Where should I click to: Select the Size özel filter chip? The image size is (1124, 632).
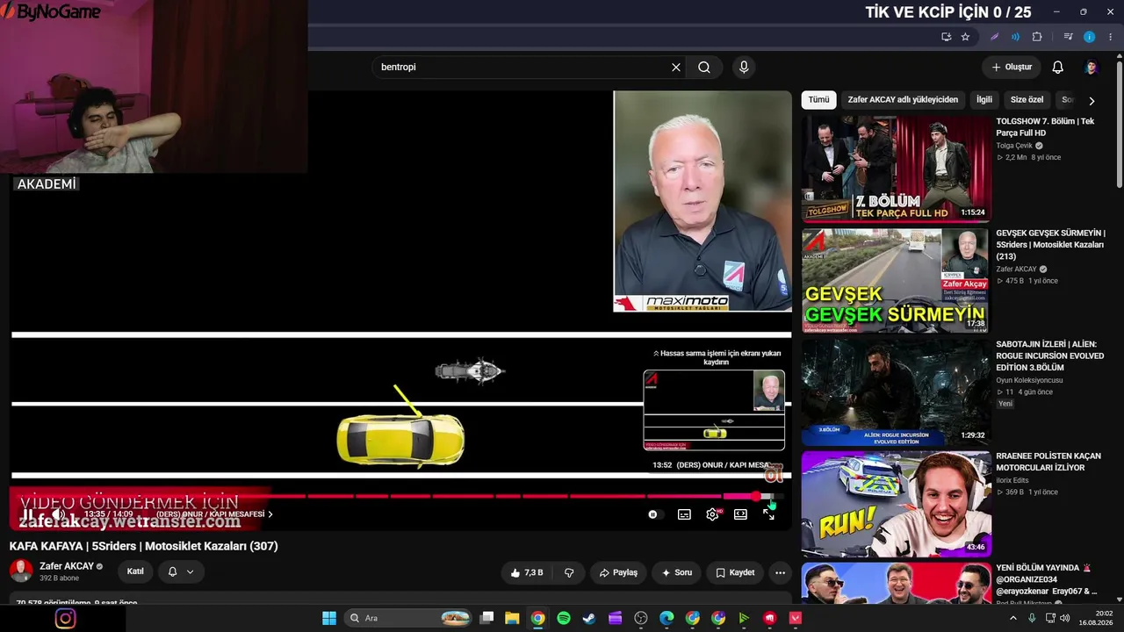tap(1027, 100)
